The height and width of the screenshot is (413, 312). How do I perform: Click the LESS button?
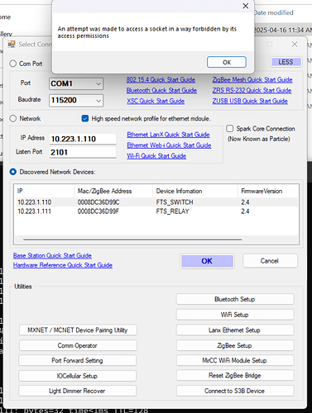[x=286, y=62]
